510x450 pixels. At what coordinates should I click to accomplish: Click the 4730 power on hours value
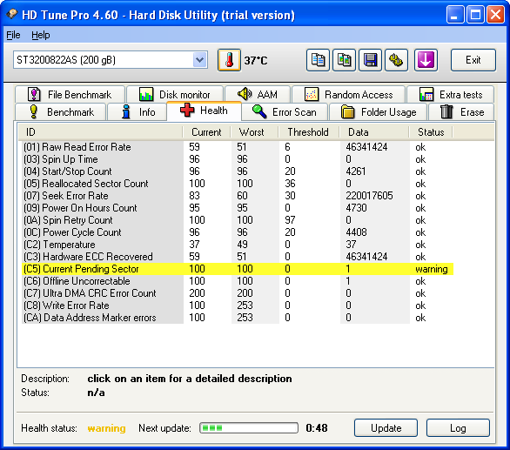pyautogui.click(x=356, y=208)
